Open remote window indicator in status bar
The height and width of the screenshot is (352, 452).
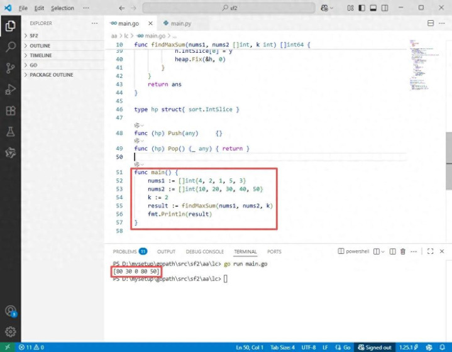[x=7, y=348]
